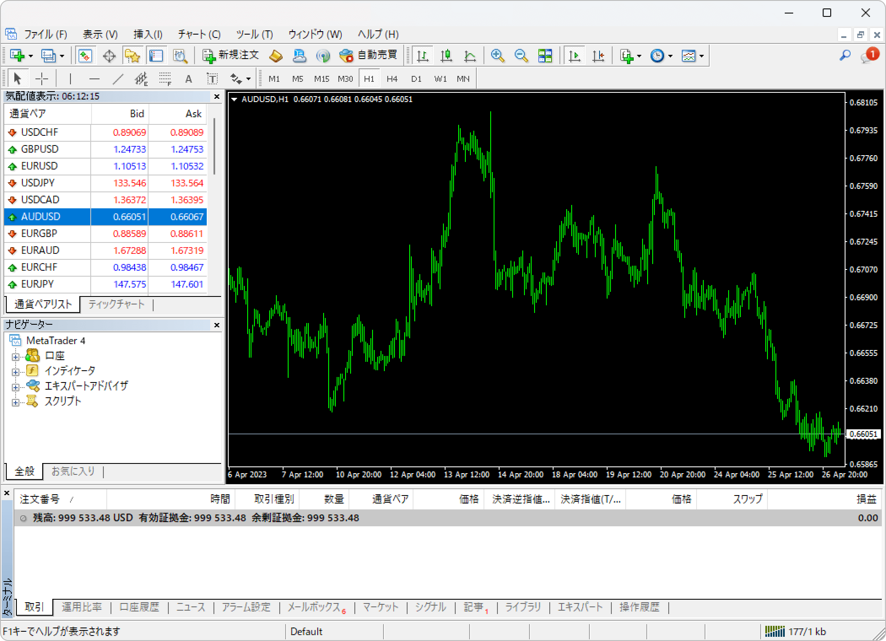Click the 新規注文 (New Order) button

[x=230, y=55]
